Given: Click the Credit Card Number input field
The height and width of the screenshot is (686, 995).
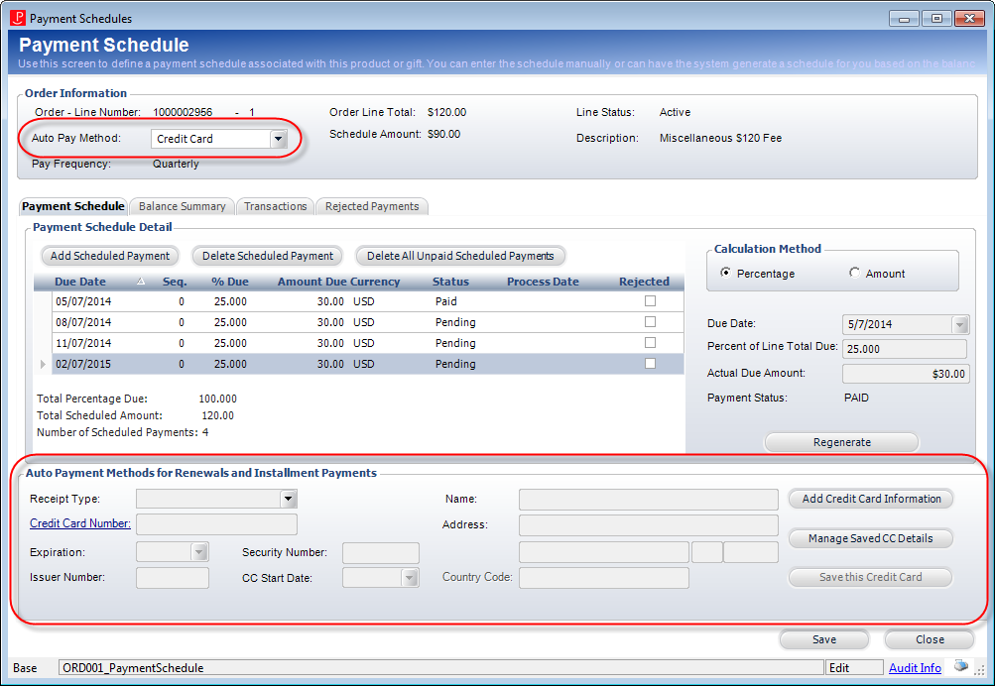Looking at the screenshot, I should pos(216,524).
